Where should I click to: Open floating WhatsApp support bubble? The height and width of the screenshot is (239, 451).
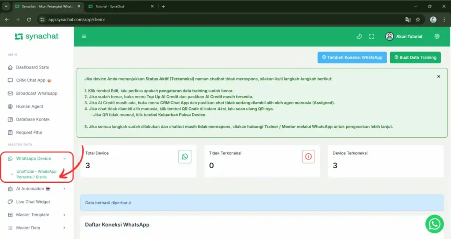(x=435, y=224)
